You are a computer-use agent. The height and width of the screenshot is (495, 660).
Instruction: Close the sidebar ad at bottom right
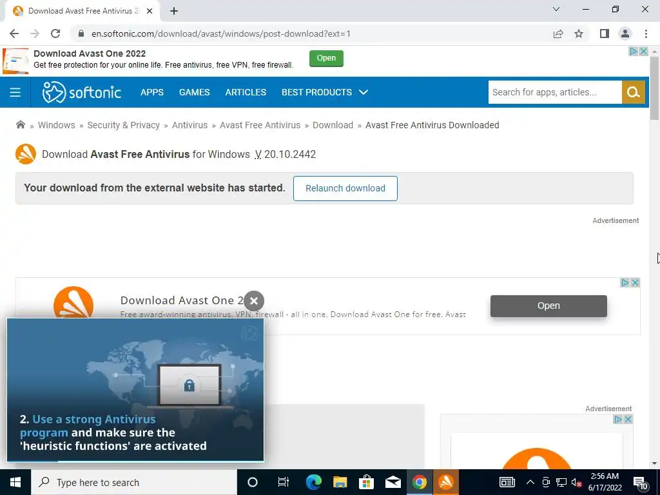click(628, 419)
